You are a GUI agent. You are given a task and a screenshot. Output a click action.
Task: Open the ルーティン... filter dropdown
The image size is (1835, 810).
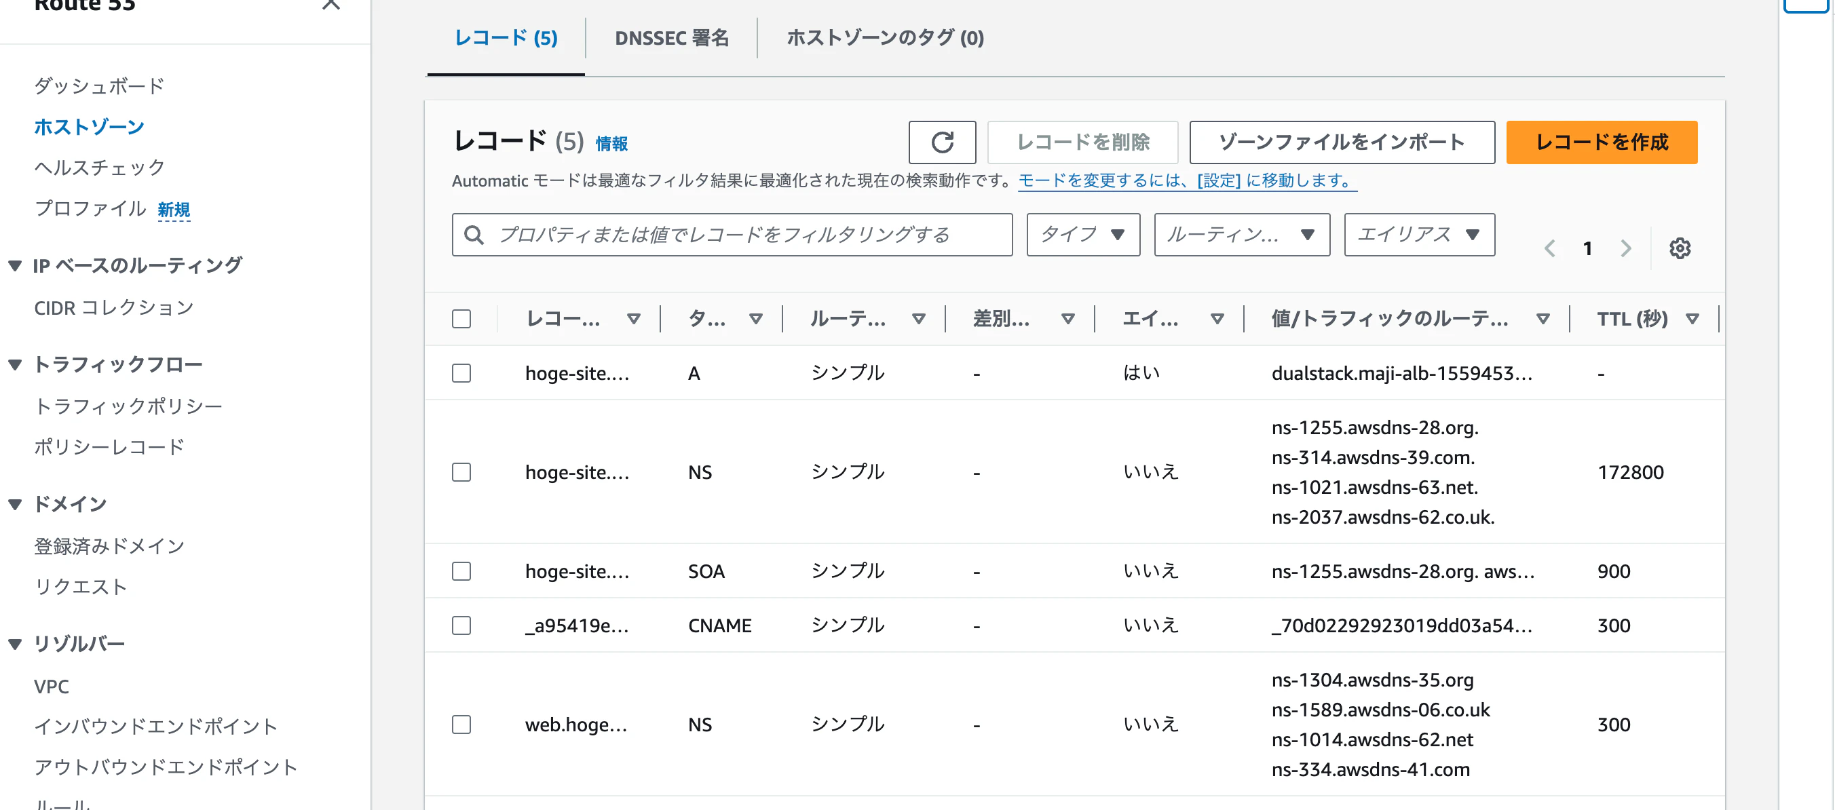coord(1242,234)
